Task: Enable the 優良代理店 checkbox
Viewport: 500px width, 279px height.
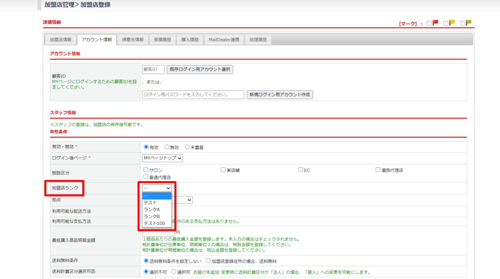Action: (378, 170)
